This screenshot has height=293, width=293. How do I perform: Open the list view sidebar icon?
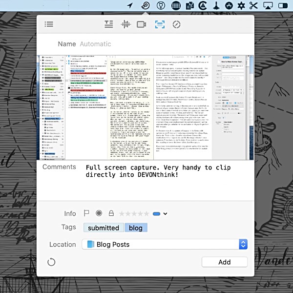49,24
